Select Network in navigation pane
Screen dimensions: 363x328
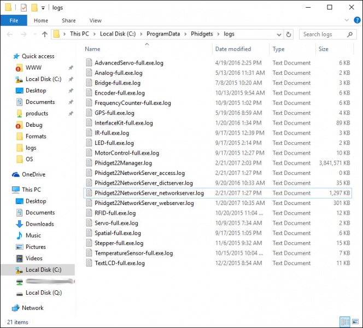pos(33,308)
